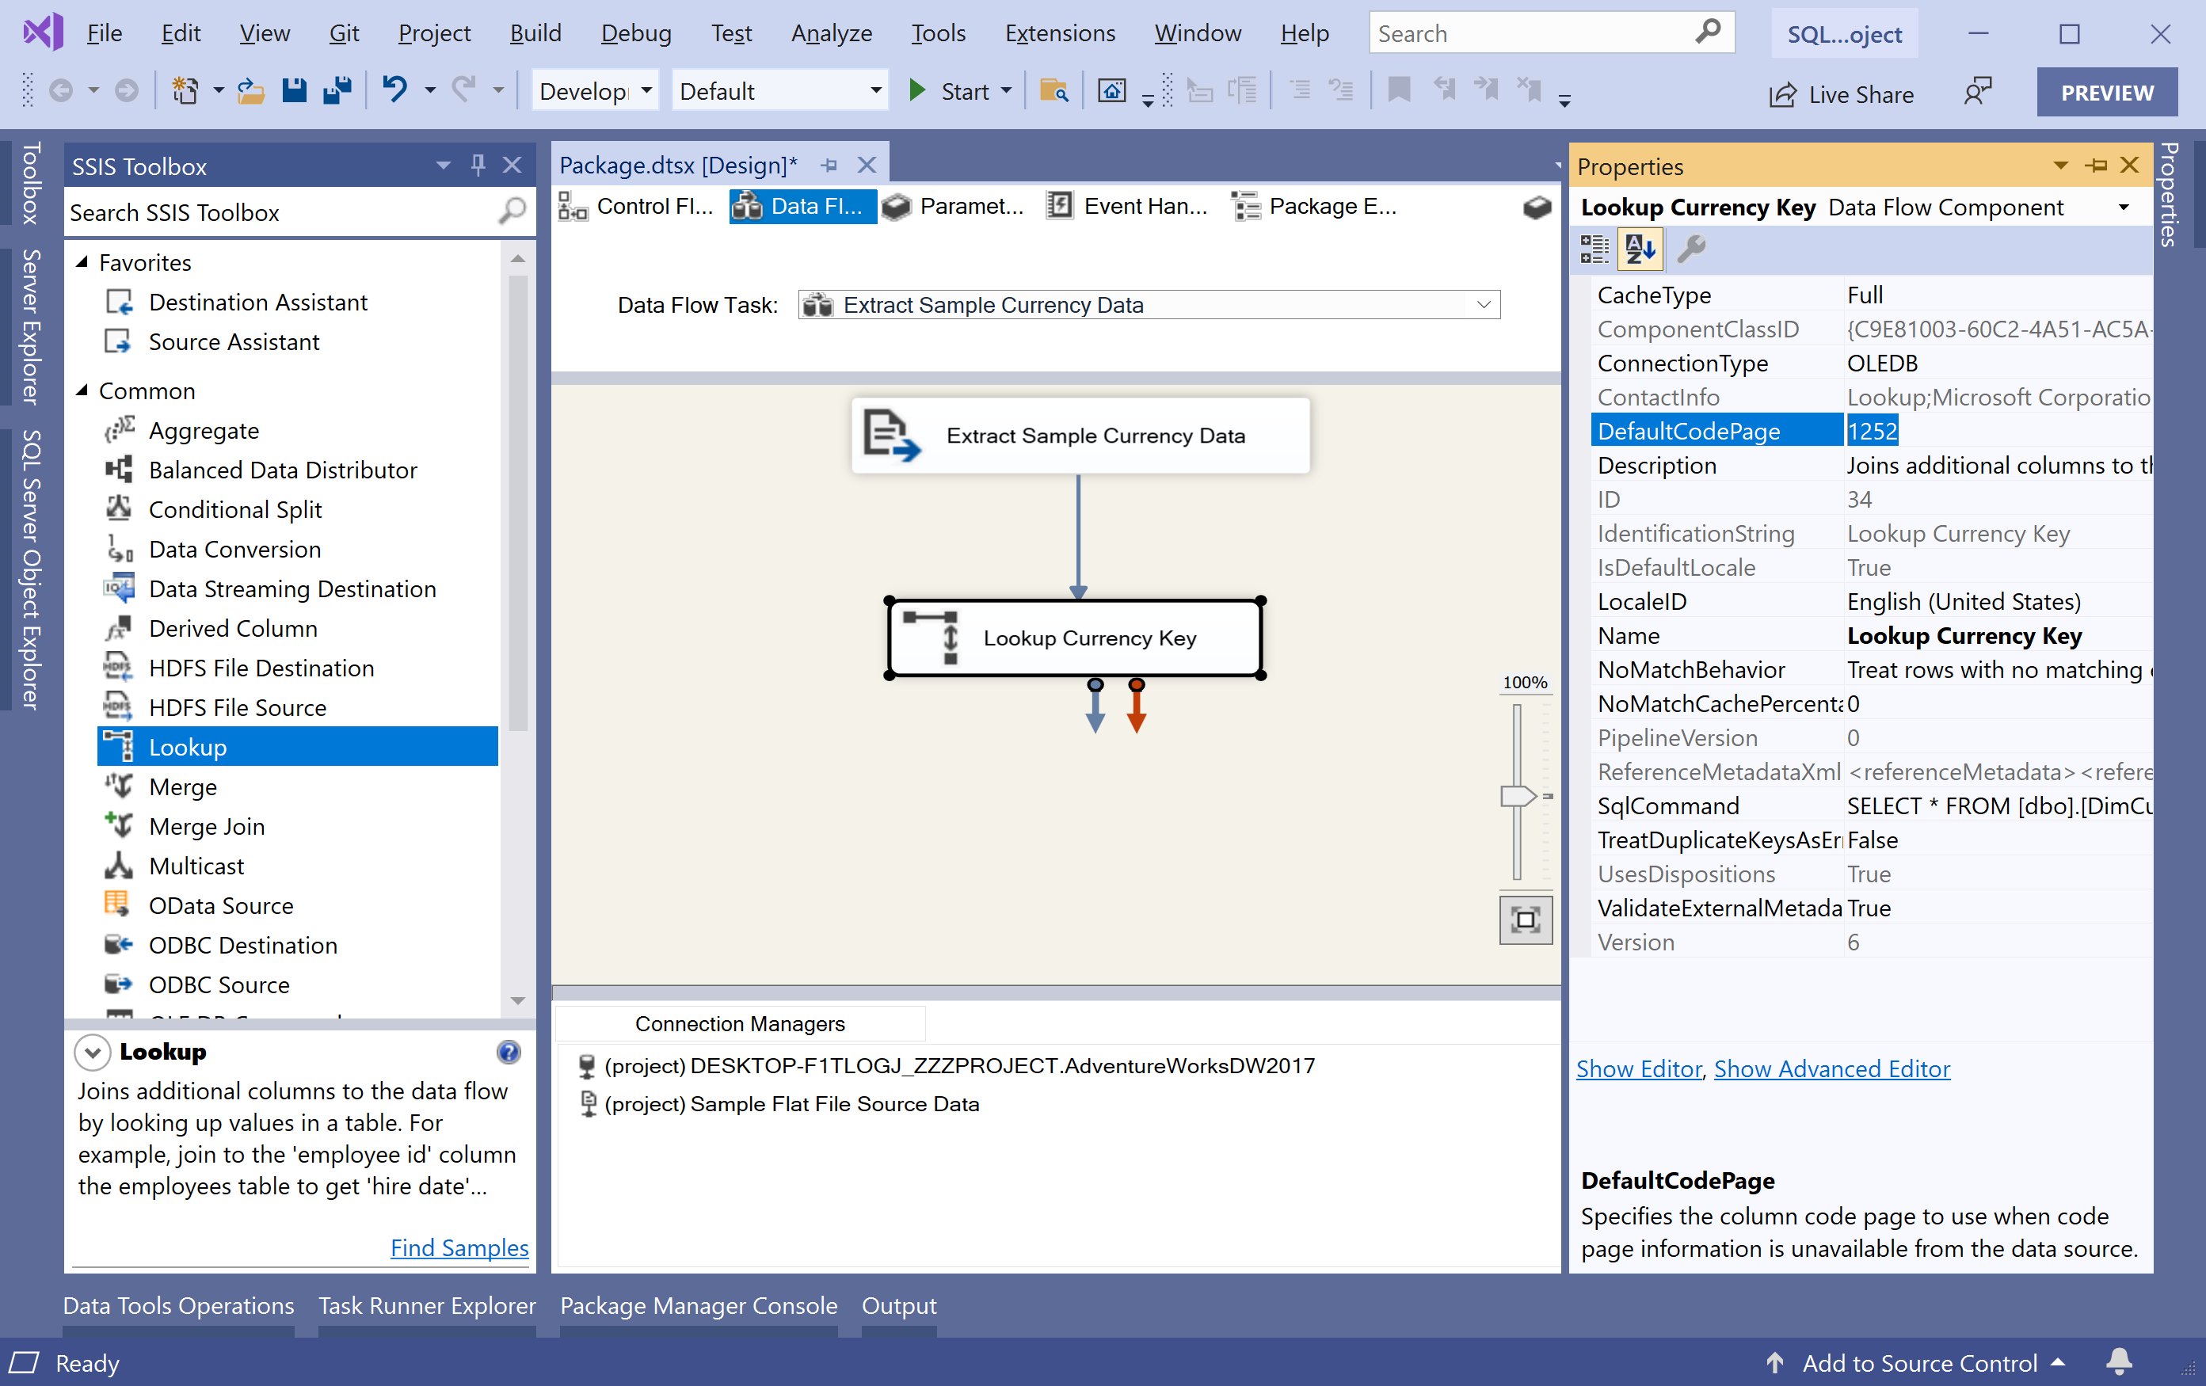Viewport: 2206px width, 1386px height.
Task: Click the Categorized view icon in Properties
Action: click(x=1594, y=248)
